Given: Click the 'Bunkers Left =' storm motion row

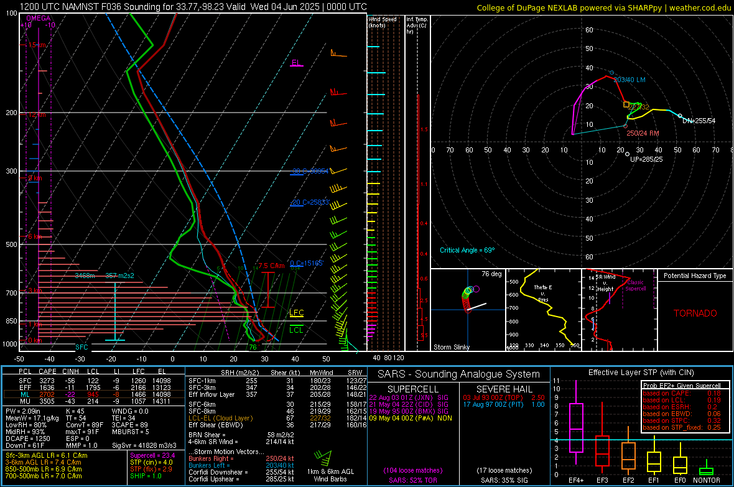Looking at the screenshot, I should 241,465.
